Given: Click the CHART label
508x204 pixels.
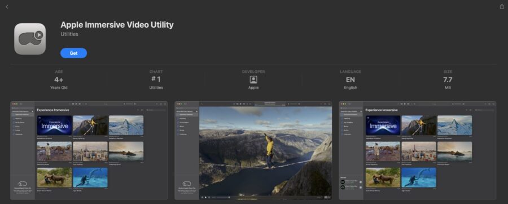Looking at the screenshot, I should click(x=156, y=72).
